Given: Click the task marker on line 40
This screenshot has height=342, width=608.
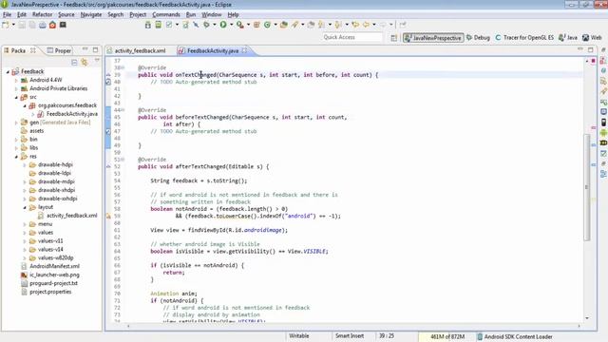Looking at the screenshot, I should tap(108, 82).
